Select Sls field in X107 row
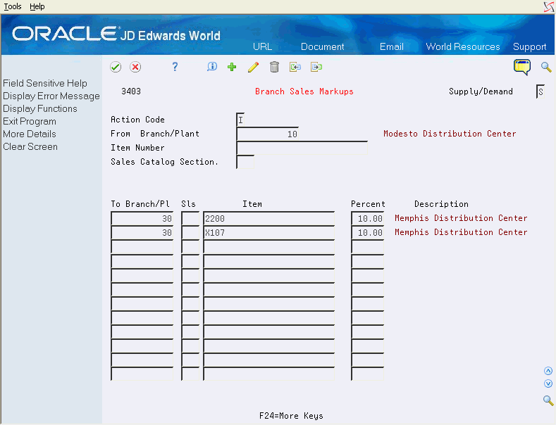This screenshot has height=425, width=556. pos(190,233)
